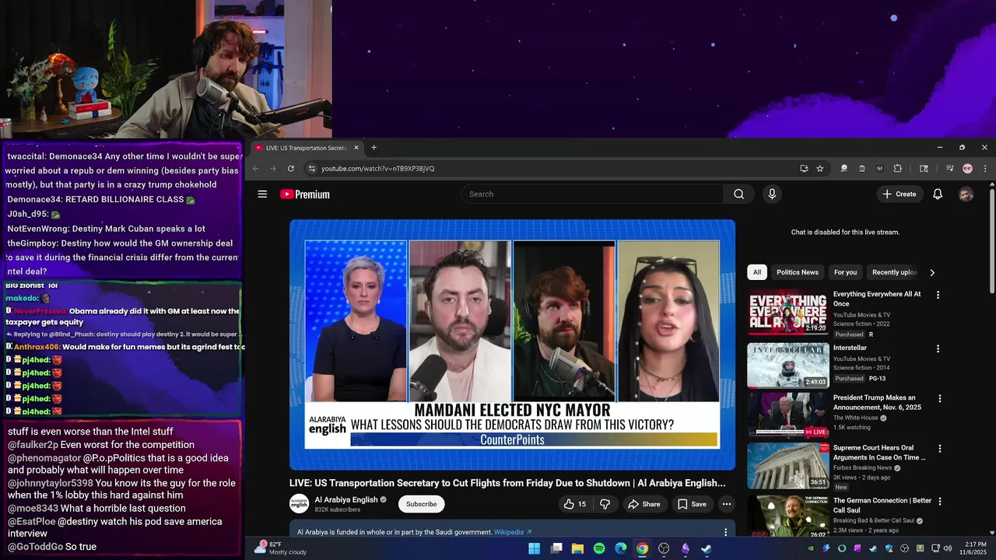Click the Create button
The height and width of the screenshot is (560, 996).
click(900, 194)
